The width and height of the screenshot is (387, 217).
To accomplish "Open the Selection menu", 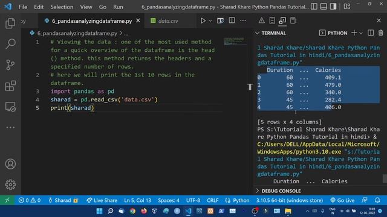I will 62,7.
